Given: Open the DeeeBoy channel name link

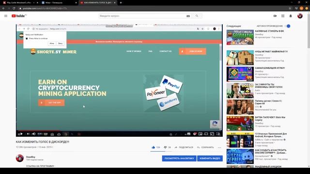Looking at the screenshot, I should 31,157.
